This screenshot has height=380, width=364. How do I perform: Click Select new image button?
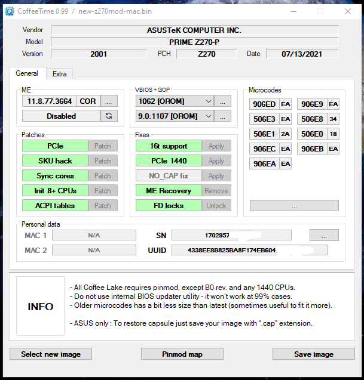pyautogui.click(x=51, y=354)
